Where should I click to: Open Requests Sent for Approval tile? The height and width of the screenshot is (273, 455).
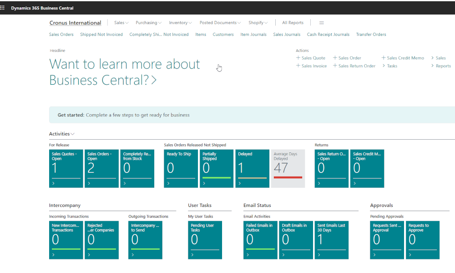point(387,240)
